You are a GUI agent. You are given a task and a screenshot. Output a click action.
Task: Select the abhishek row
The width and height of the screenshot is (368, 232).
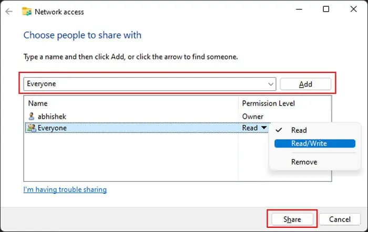[x=131, y=117]
